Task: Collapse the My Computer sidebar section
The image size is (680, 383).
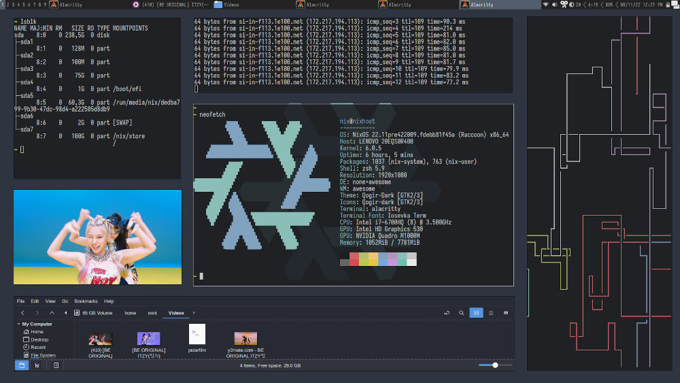Action: coord(18,324)
